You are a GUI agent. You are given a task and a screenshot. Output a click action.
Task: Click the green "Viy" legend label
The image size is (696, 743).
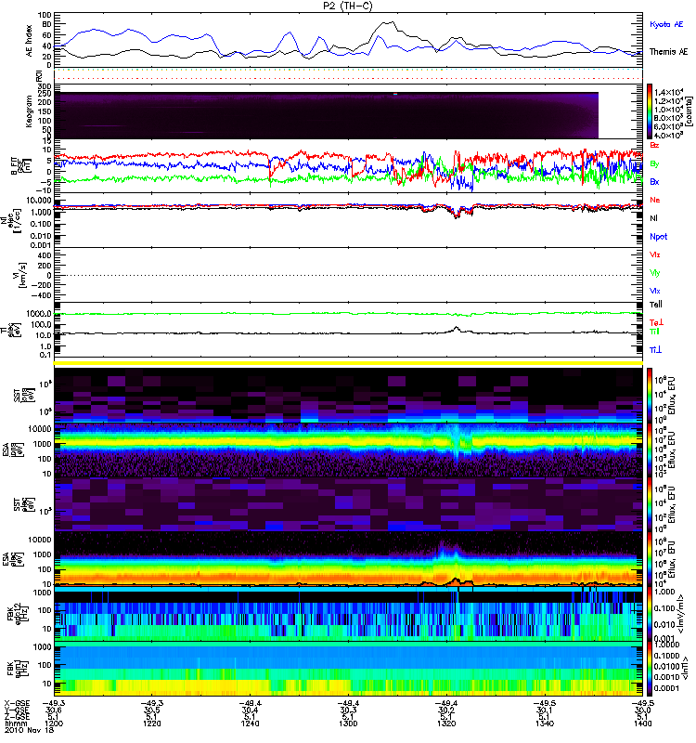[654, 273]
